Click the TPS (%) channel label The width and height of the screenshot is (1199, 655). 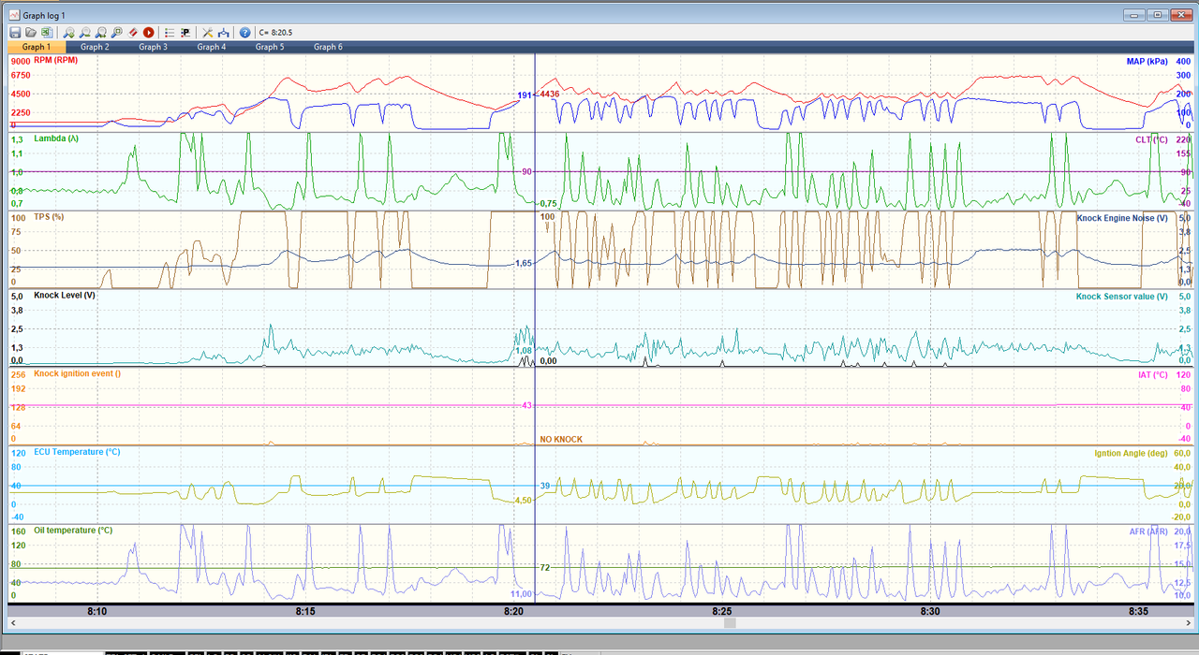click(49, 216)
